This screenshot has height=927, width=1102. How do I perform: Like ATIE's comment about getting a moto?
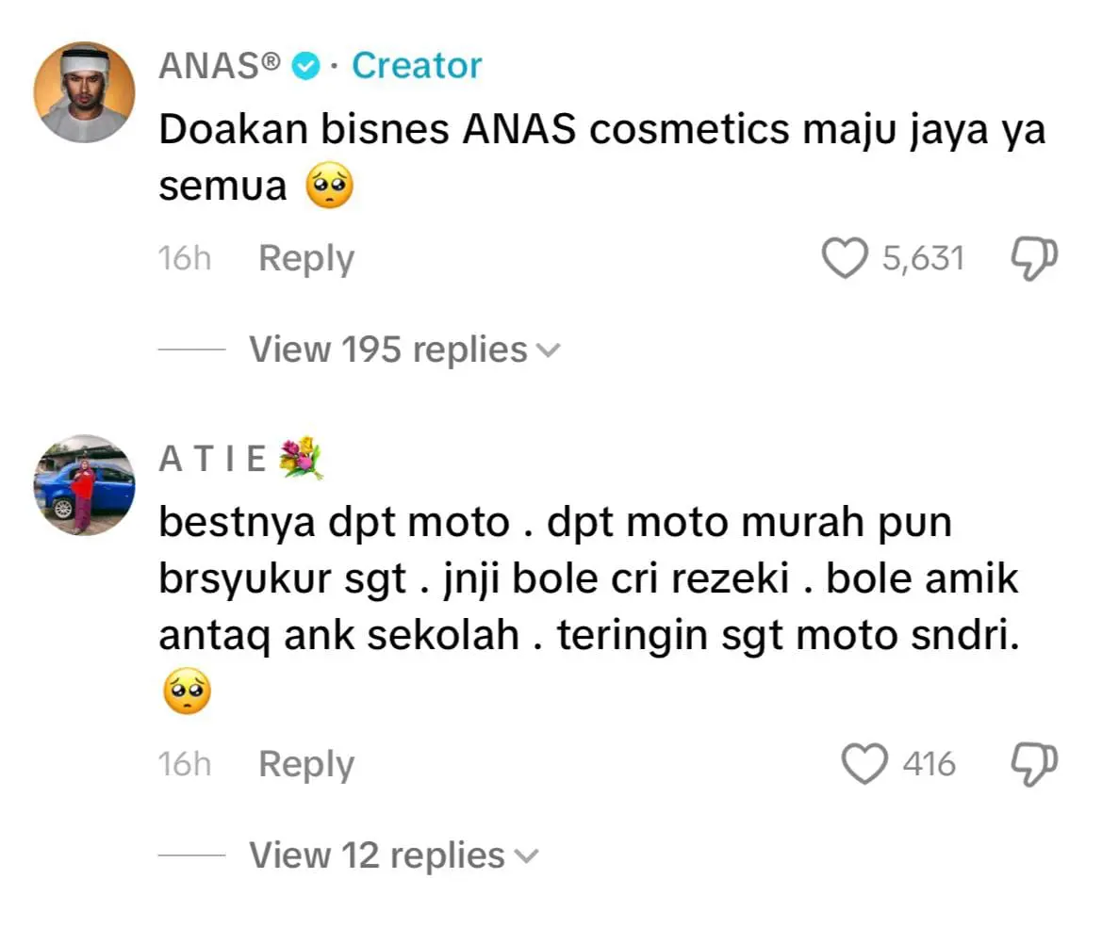864,764
